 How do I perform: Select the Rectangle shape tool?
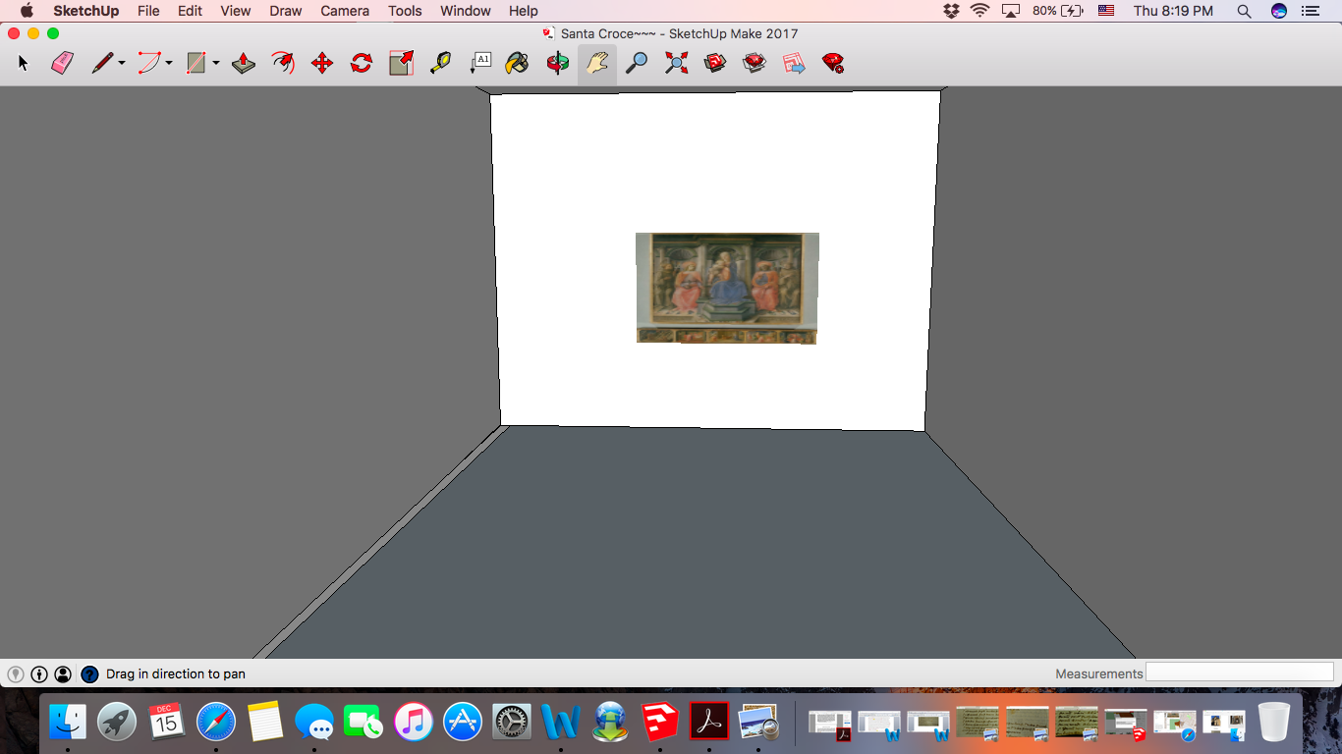[196, 64]
